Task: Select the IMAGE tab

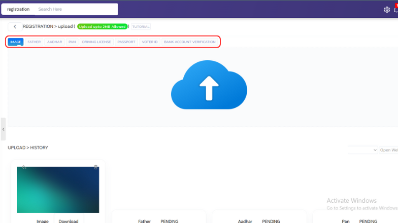Action: pyautogui.click(x=16, y=42)
